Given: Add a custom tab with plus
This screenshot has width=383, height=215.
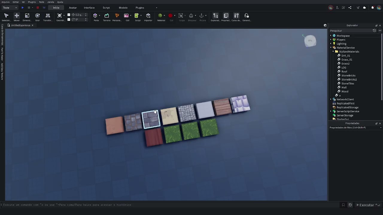Looking at the screenshot, I should 156,7.
